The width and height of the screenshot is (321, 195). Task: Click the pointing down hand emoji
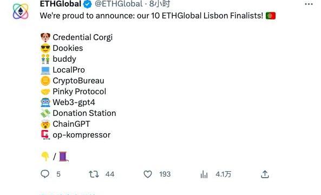tap(45, 157)
